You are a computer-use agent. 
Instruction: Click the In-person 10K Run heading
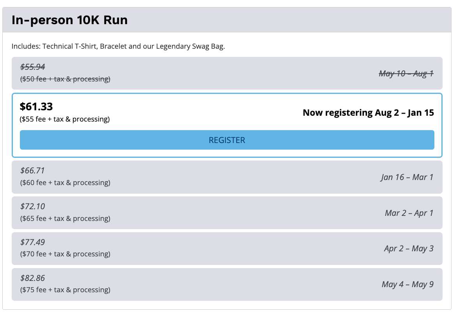pyautogui.click(x=69, y=20)
